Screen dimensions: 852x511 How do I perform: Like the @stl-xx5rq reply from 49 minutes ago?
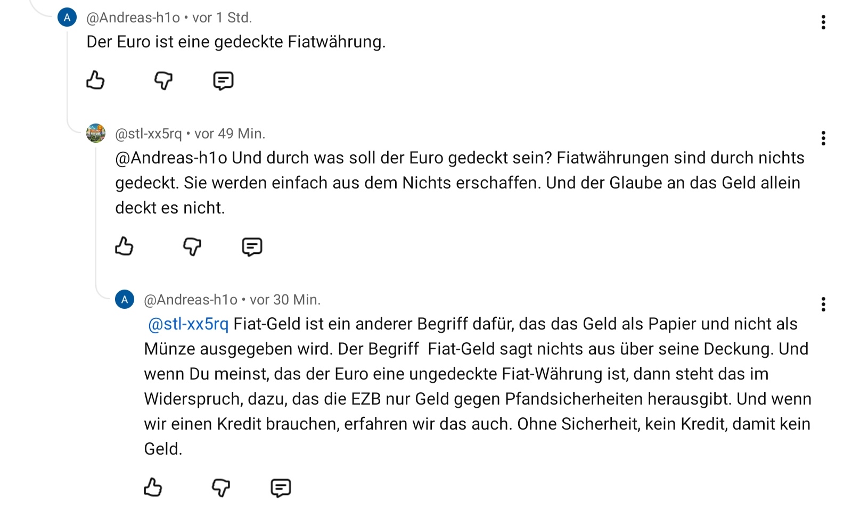124,246
